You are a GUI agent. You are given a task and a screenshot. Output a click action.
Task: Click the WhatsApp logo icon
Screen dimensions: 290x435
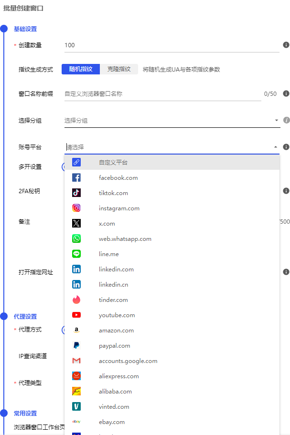(76, 238)
